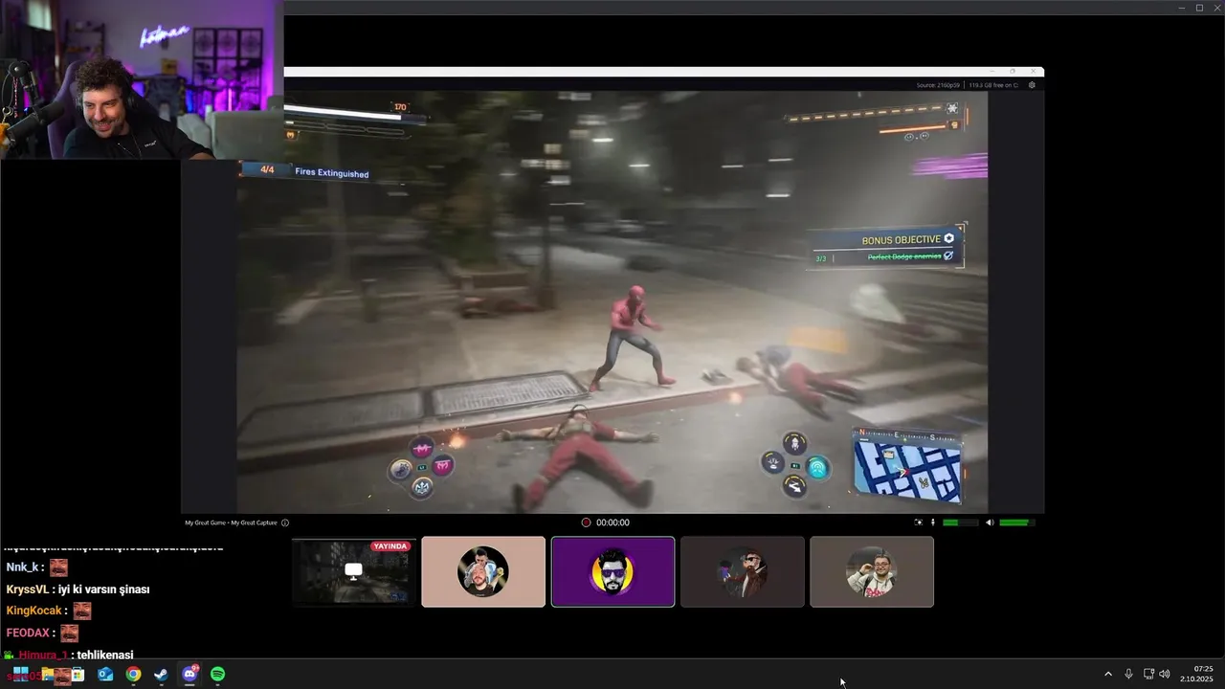Click the info icon beside My Great Capture
1225x689 pixels.
285,522
